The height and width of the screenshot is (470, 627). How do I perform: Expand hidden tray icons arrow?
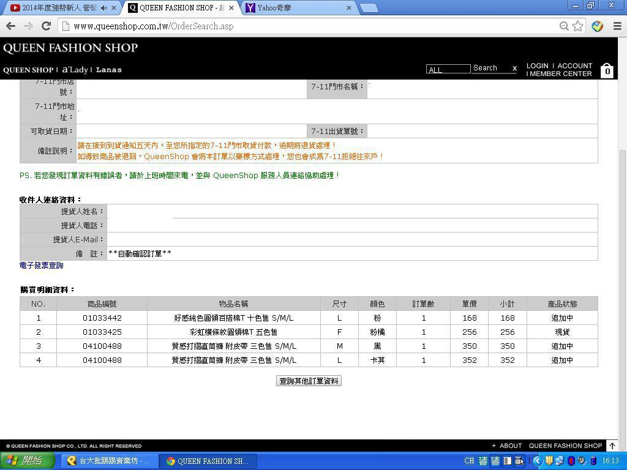(x=538, y=461)
